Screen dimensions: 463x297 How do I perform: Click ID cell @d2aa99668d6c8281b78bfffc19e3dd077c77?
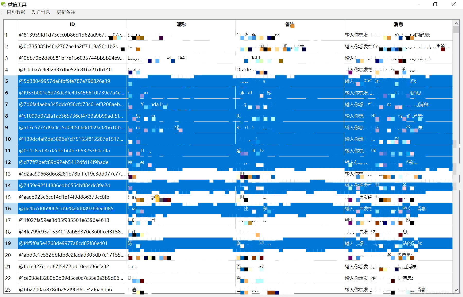[x=72, y=174]
